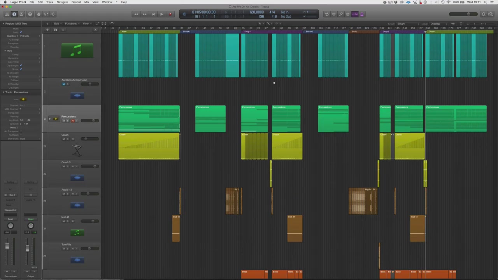
Task: Toggle Cycle mode button
Action: click(x=327, y=14)
